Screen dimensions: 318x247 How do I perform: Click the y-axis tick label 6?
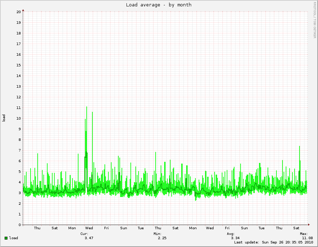[20, 161]
